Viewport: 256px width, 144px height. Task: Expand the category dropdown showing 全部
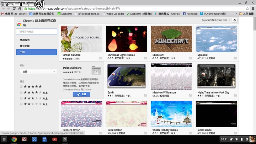pyautogui.click(x=38, y=71)
